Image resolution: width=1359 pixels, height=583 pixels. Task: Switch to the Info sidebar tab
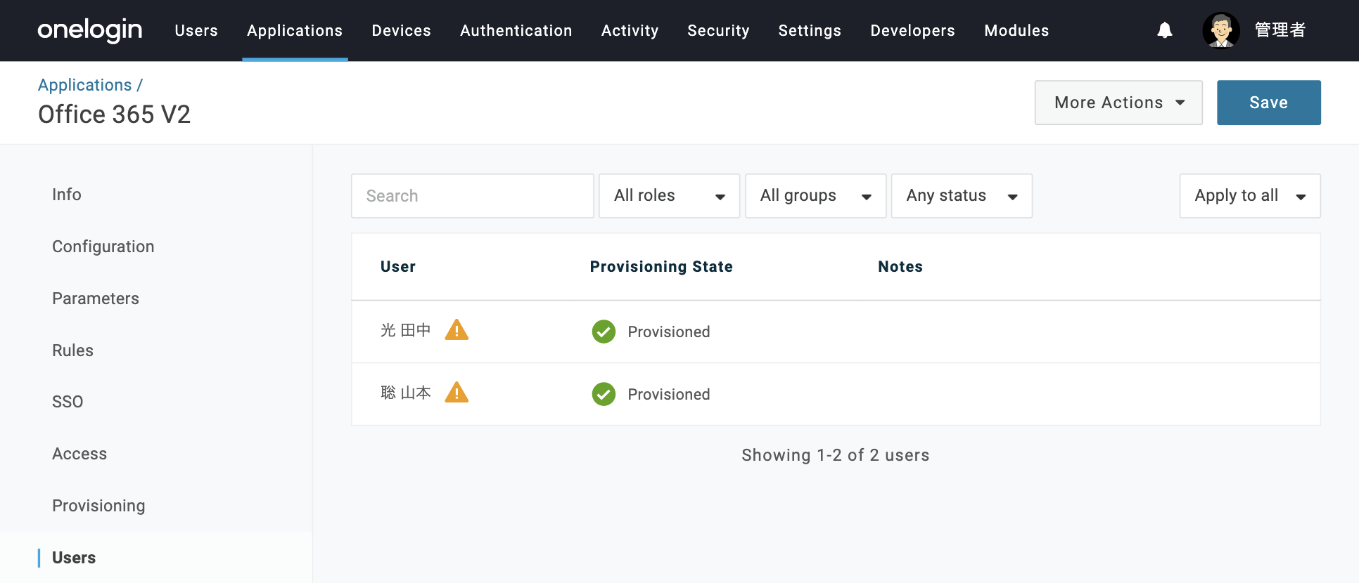pos(67,195)
